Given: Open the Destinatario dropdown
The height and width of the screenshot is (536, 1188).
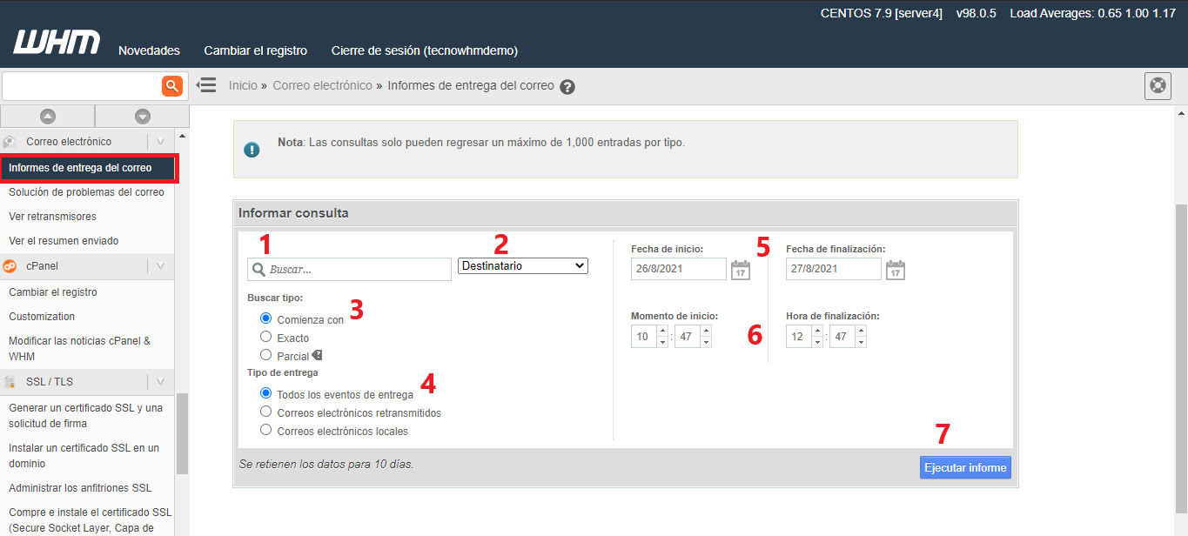Looking at the screenshot, I should coord(523,266).
